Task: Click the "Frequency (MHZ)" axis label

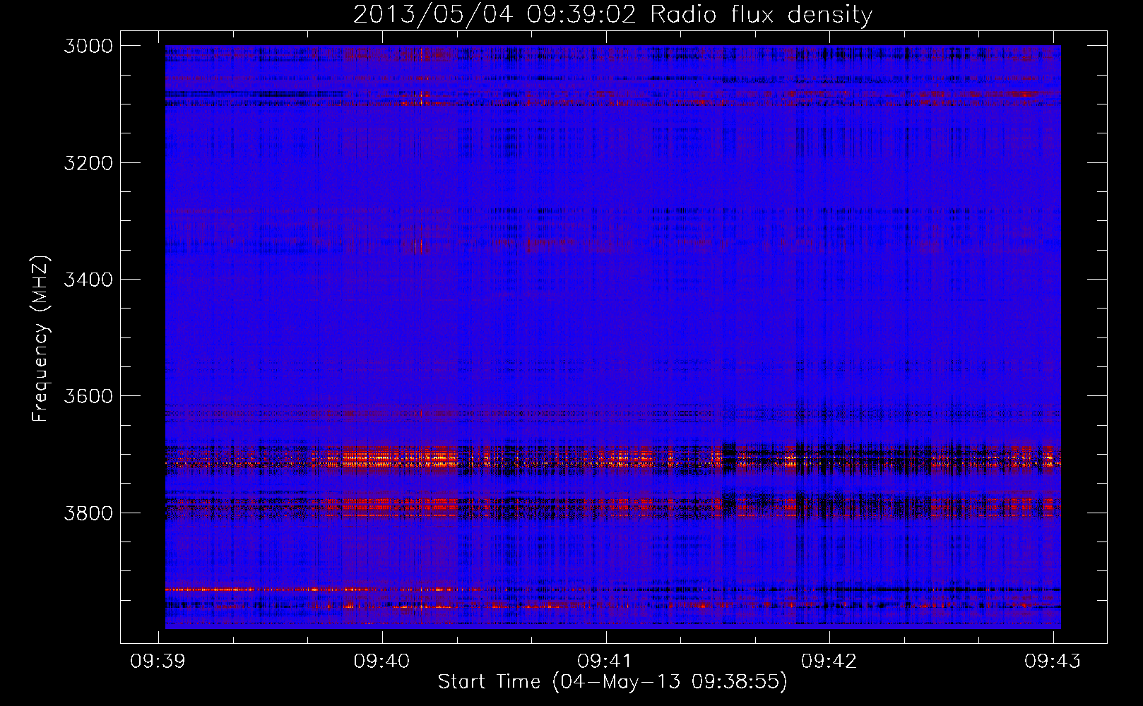Action: click(40, 339)
